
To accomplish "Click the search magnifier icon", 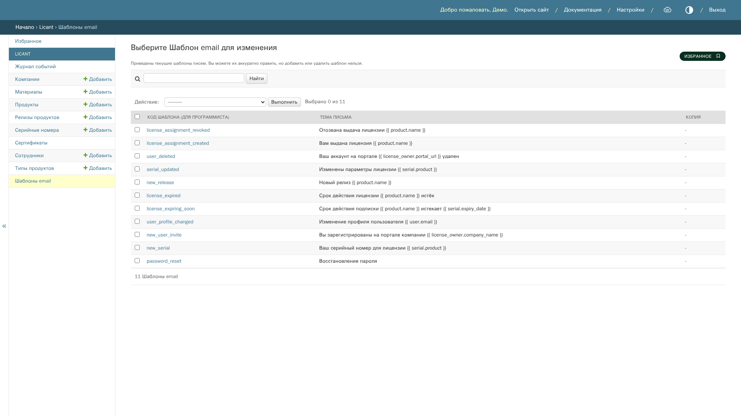I will point(137,79).
